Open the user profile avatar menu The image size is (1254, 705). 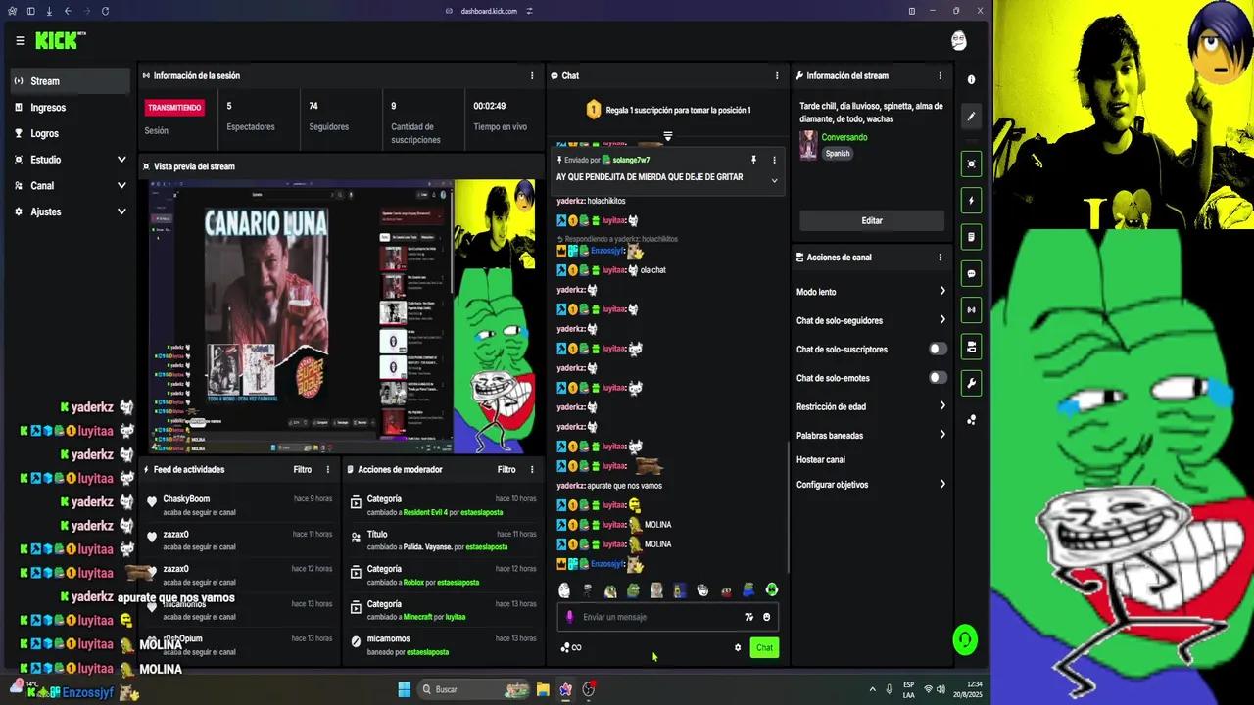[x=959, y=40]
